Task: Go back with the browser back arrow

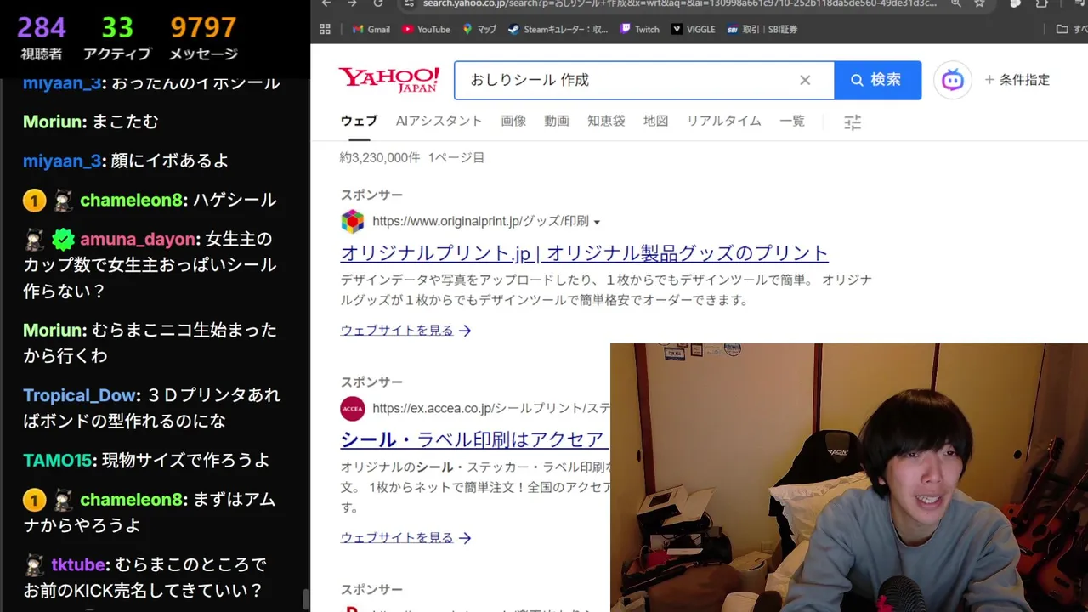Action: click(326, 3)
